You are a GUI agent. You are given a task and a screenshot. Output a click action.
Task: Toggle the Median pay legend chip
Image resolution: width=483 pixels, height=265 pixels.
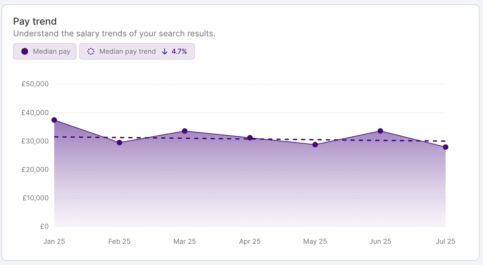(45, 51)
